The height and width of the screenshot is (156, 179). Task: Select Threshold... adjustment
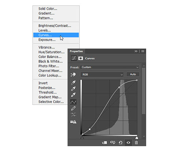pos(50,92)
